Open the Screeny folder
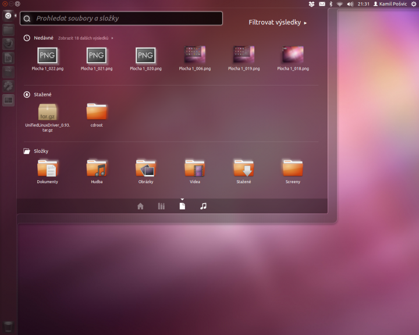Viewport: 419px width, 335px height. click(x=293, y=169)
